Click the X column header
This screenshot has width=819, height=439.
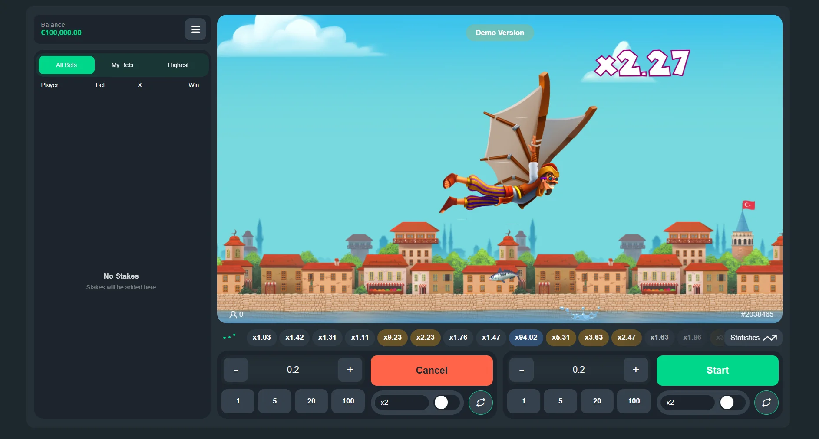click(140, 85)
